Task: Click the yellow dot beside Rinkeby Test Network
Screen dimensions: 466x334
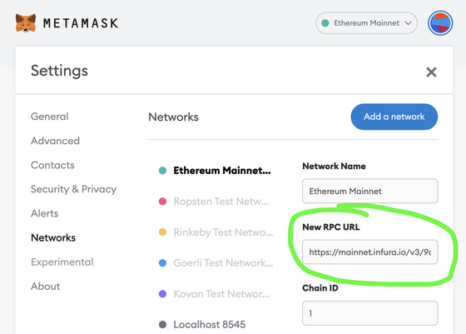Action: coord(162,232)
